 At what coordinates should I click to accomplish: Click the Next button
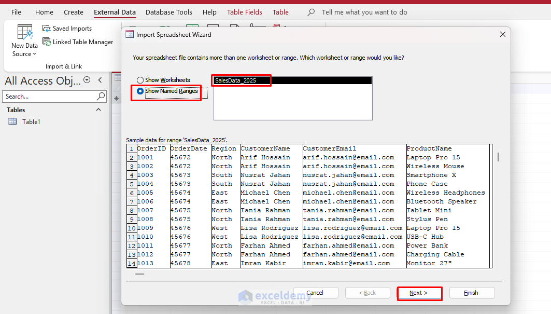click(418, 293)
